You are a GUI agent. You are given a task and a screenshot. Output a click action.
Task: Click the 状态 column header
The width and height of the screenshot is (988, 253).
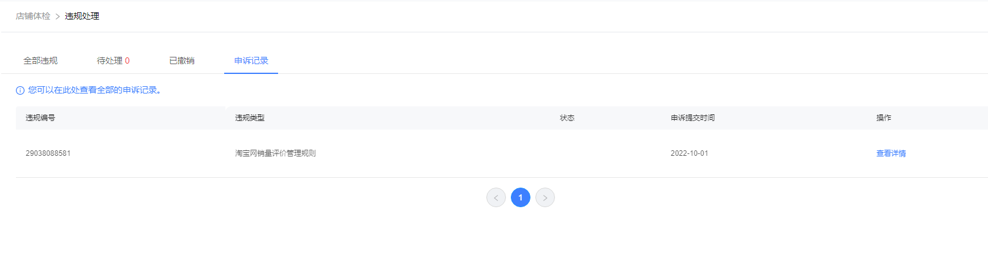coord(567,118)
